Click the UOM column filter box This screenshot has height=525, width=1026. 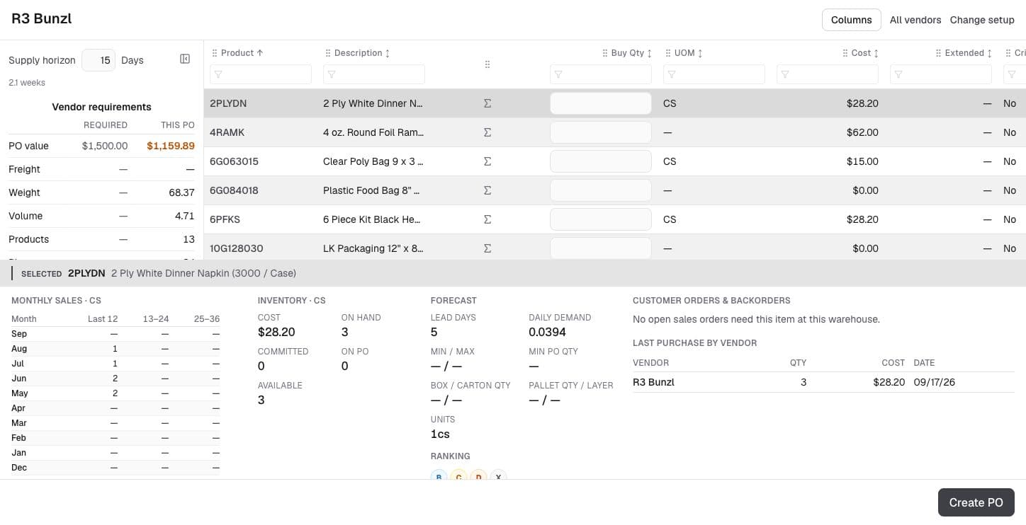[x=714, y=74]
